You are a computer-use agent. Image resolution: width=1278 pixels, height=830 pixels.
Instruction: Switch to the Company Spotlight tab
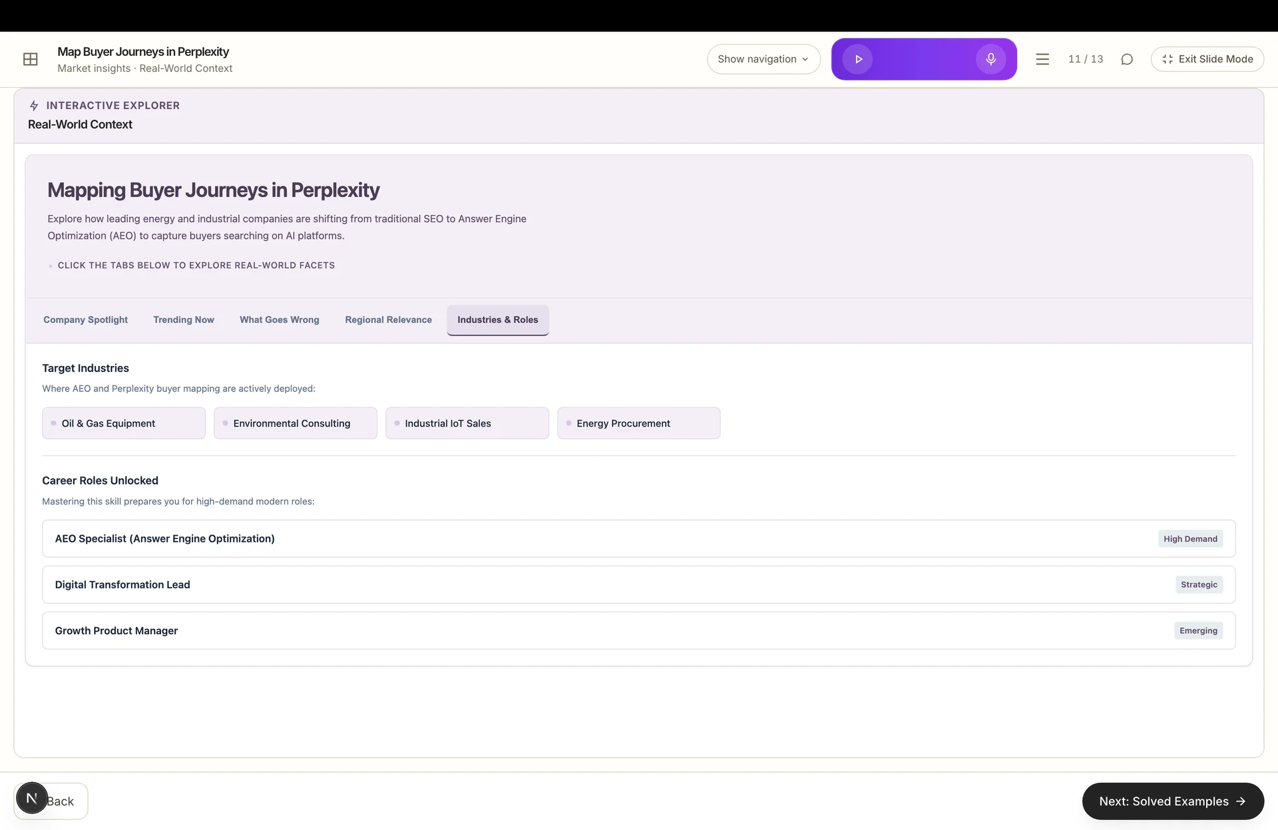(85, 319)
